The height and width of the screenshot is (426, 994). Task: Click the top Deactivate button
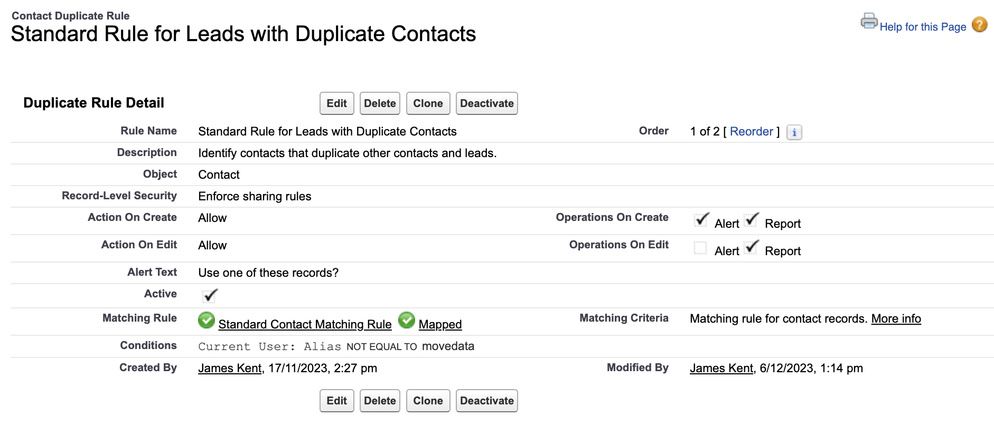(486, 103)
